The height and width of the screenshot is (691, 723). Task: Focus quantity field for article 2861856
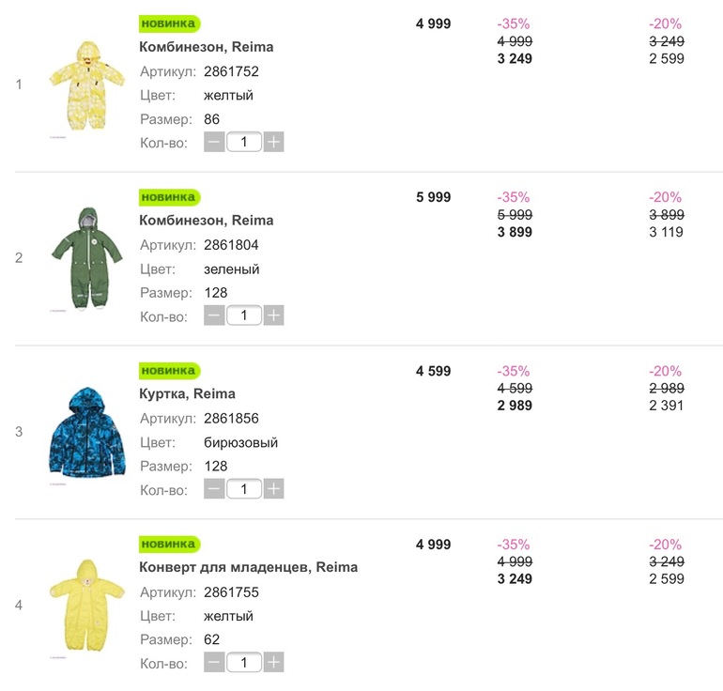(244, 489)
